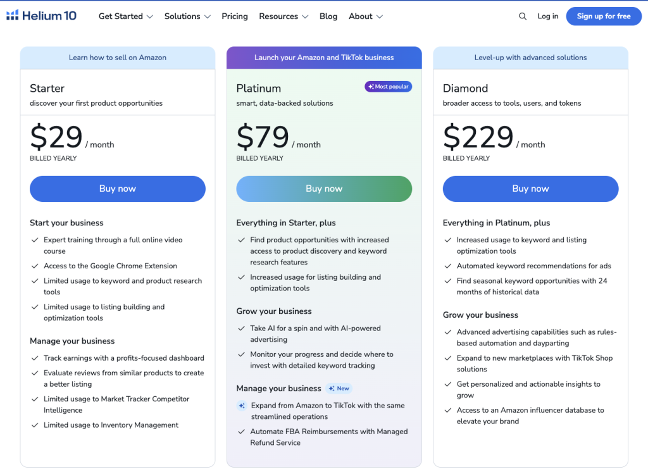Click checkmark beside Track earnings feature
648x474 pixels.
pyautogui.click(x=35, y=358)
